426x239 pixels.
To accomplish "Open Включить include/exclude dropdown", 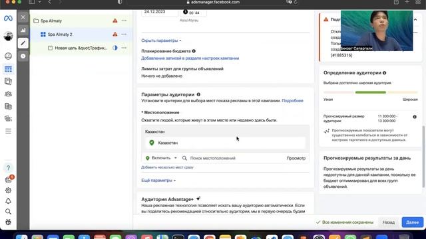I will (161, 158).
